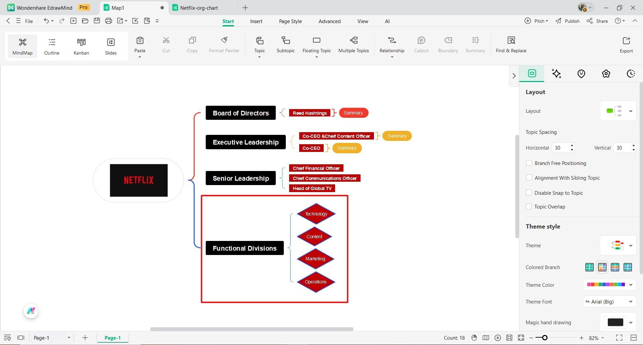Screen dimensions: 643x345
Task: Open Kanban view mode
Action: pyautogui.click(x=81, y=46)
